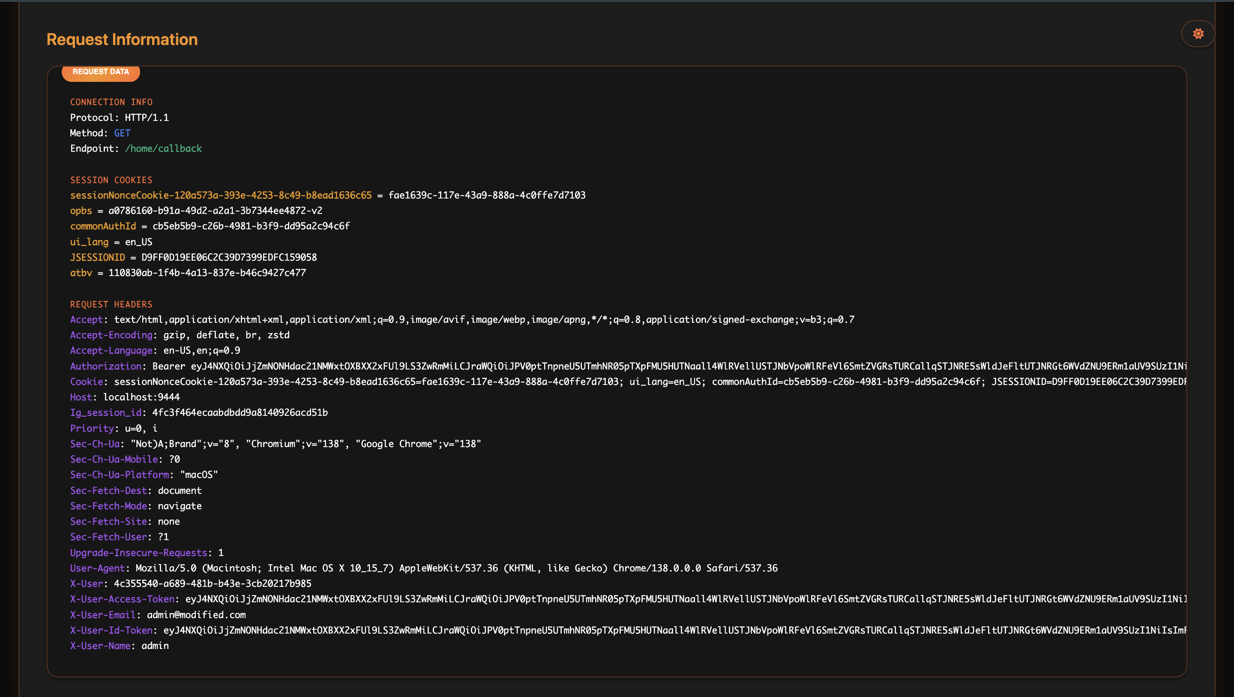Click the Priority value u=0, i
The height and width of the screenshot is (697, 1234).
[141, 429]
